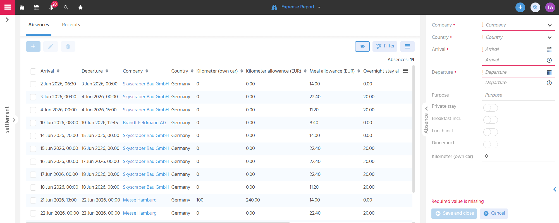Enable Breakfast incl. switch
This screenshot has height=223, width=559.
(491, 120)
